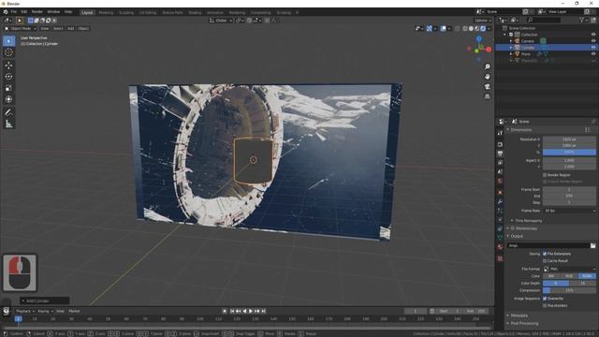Switch to the Scripting workspace tab
This screenshot has width=599, height=337.
(284, 12)
